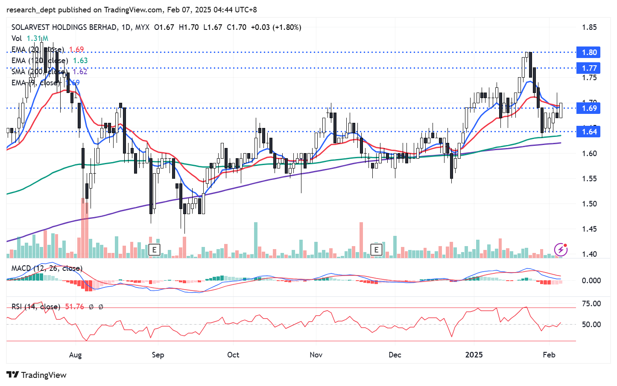The width and height of the screenshot is (617, 386).
Task: Click the TradingView logo at bottom left
Action: pos(36,375)
